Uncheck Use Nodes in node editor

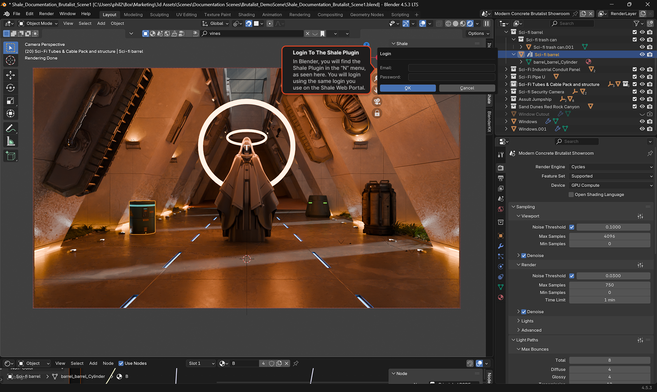click(x=121, y=363)
